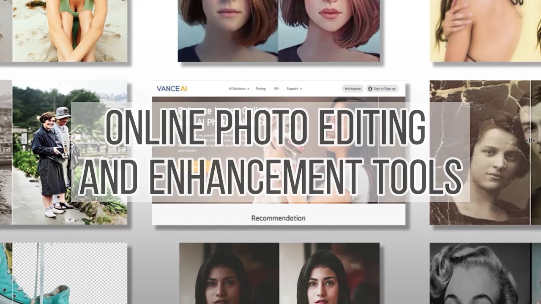Viewport: 541px width, 304px height.
Task: Select the dark-haired woman enhancement comparison thumbnail
Action: pyautogui.click(x=279, y=273)
